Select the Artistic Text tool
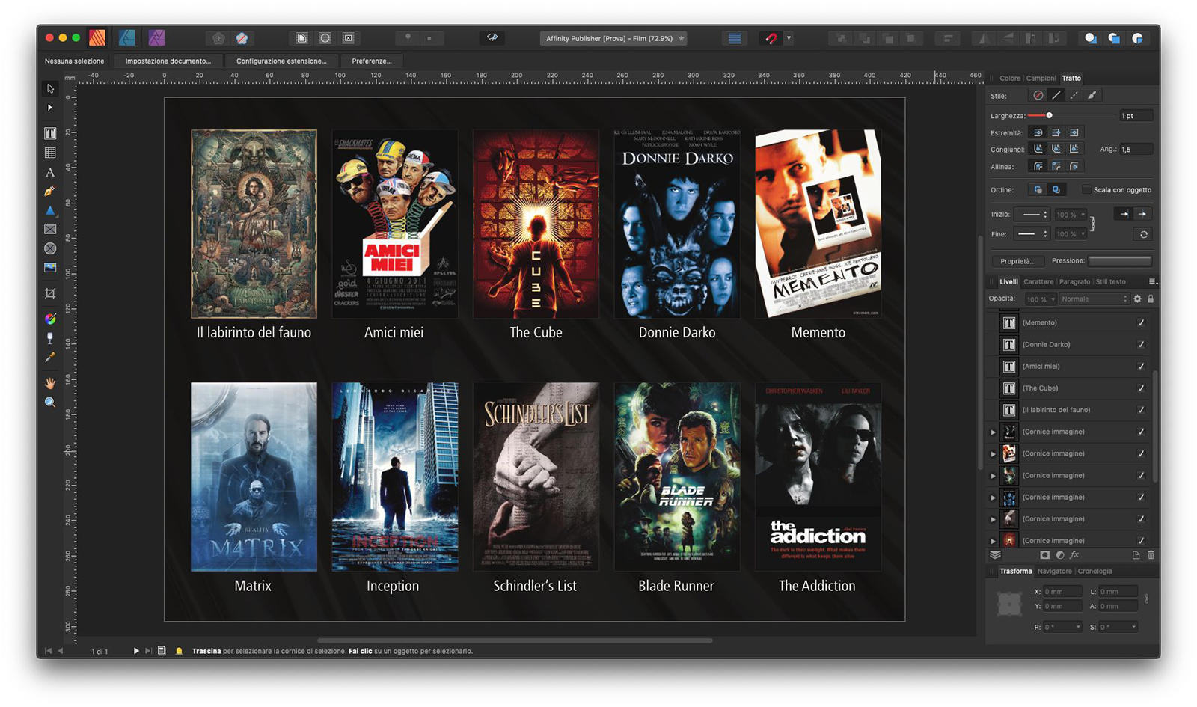The width and height of the screenshot is (1197, 707). click(50, 172)
